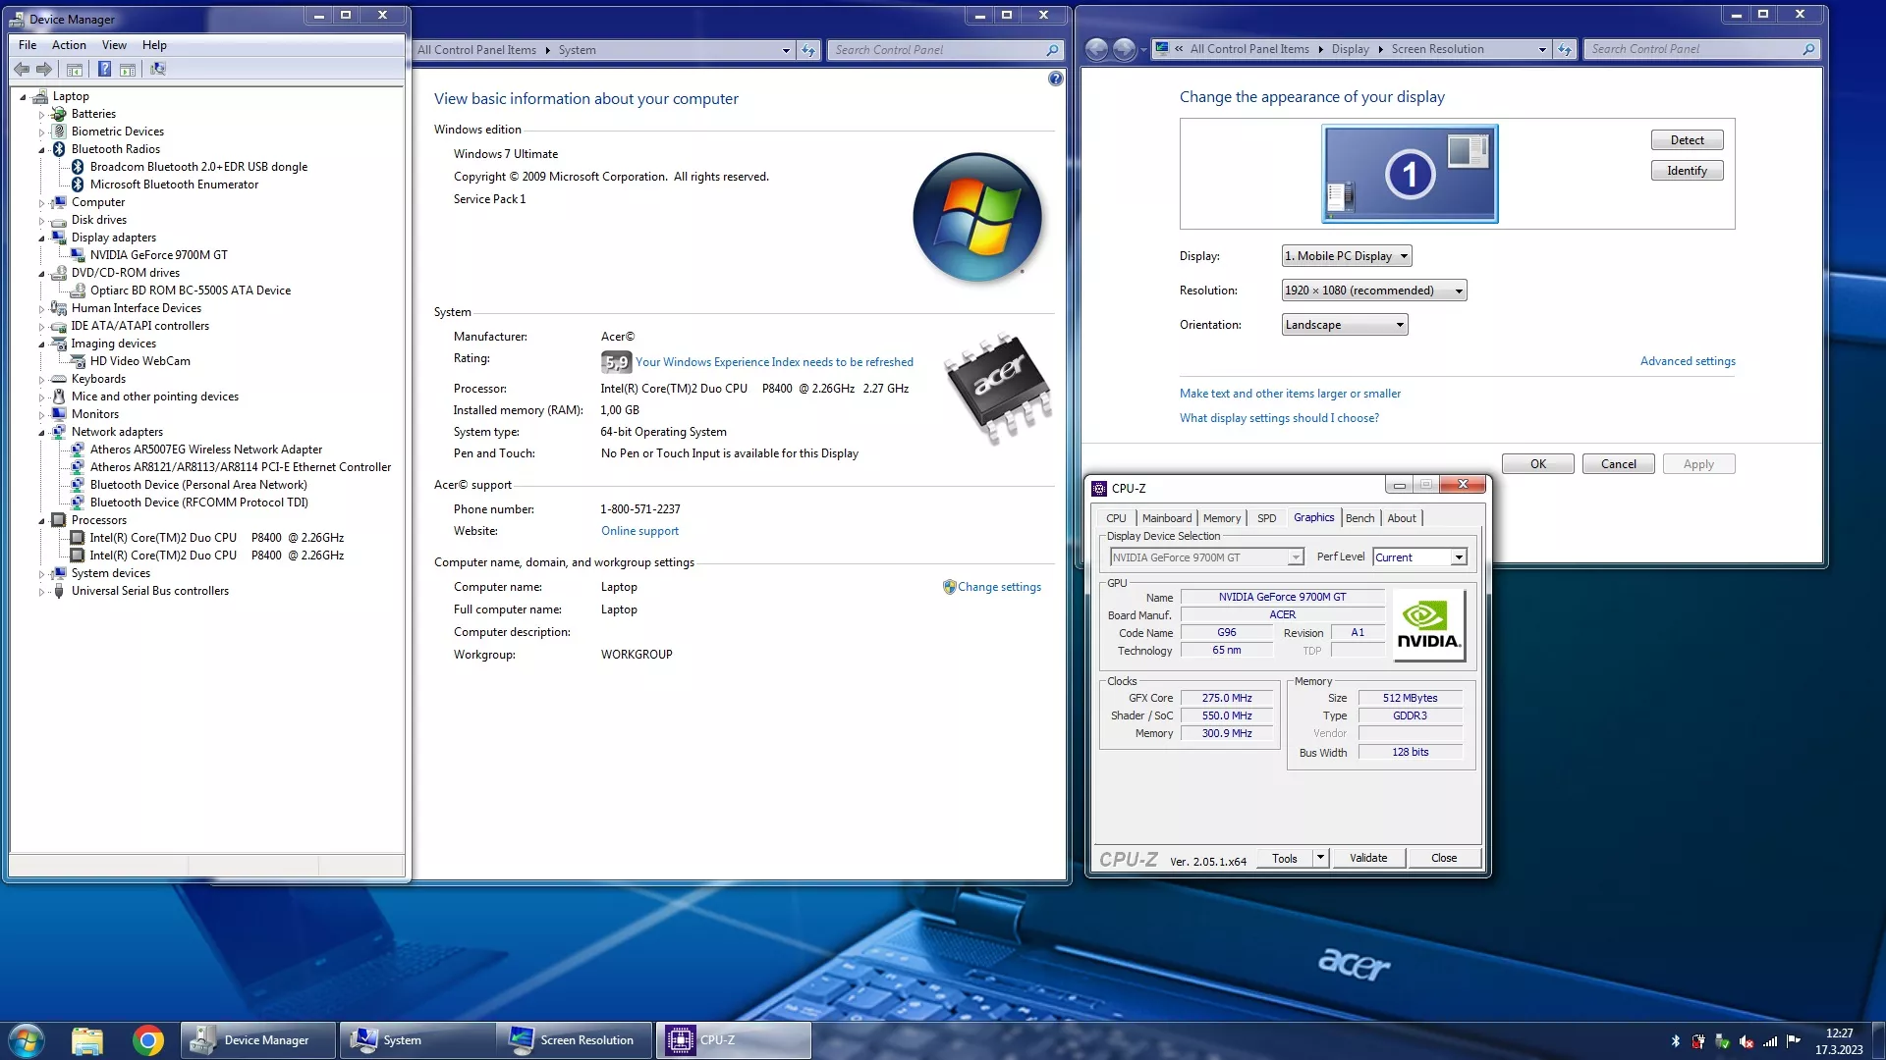
Task: Expand the Disk drives node
Action: pos(41,221)
